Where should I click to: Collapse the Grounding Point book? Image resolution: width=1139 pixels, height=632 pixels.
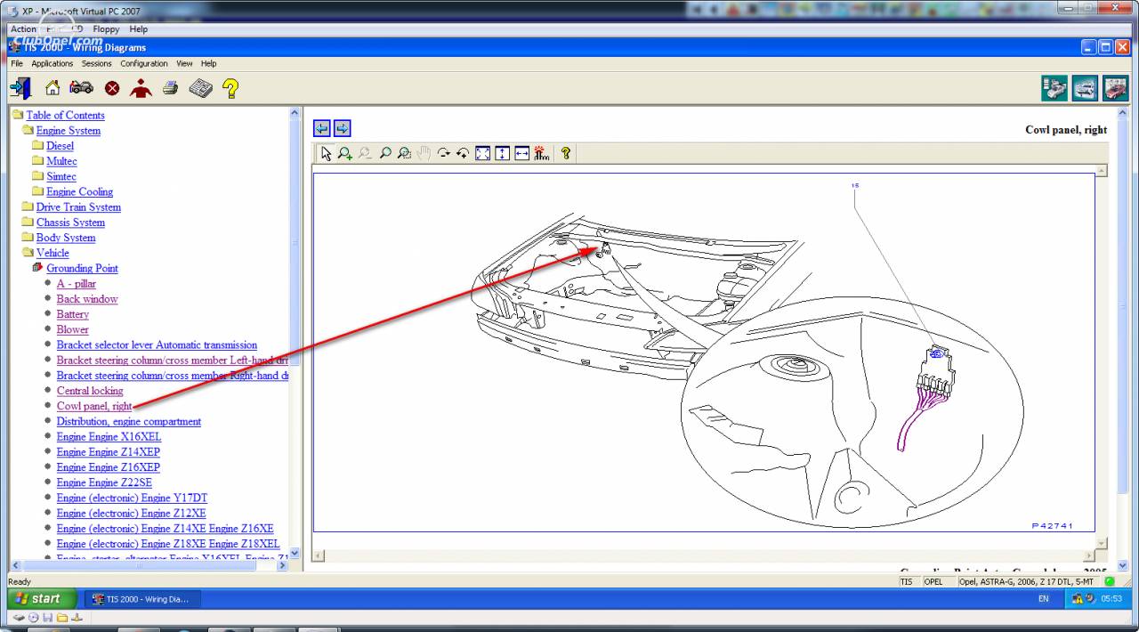(x=37, y=267)
